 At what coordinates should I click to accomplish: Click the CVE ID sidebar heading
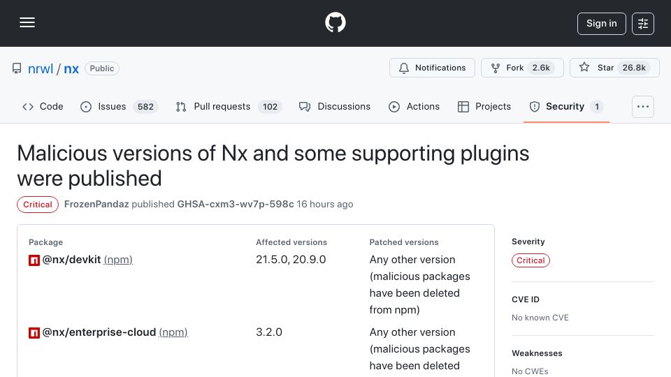[526, 300]
